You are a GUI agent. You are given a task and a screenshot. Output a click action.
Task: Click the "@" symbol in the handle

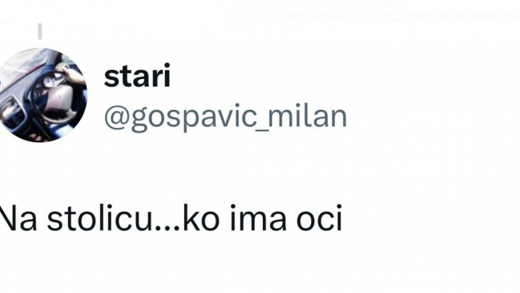[x=117, y=117]
